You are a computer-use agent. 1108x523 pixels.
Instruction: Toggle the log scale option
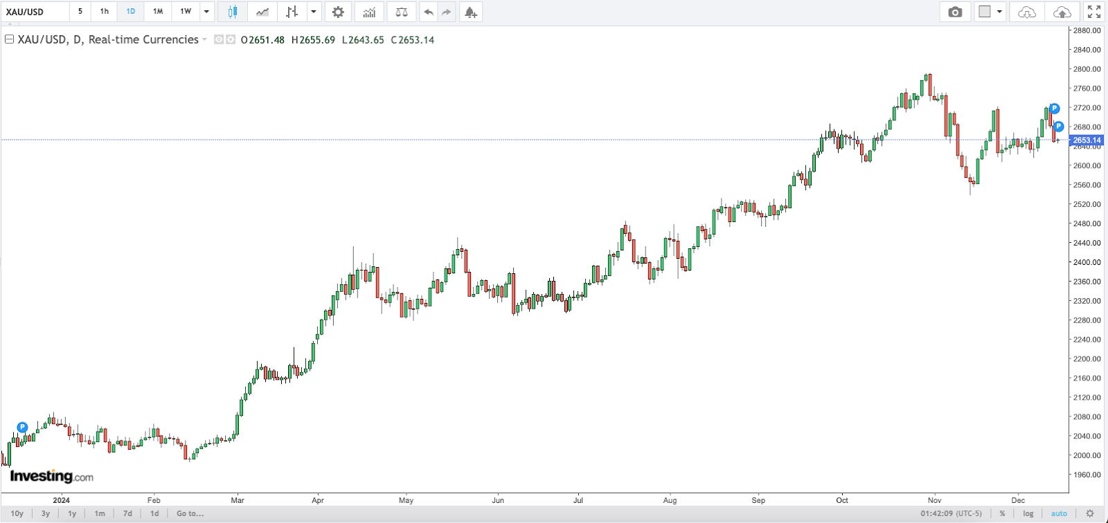1028,513
